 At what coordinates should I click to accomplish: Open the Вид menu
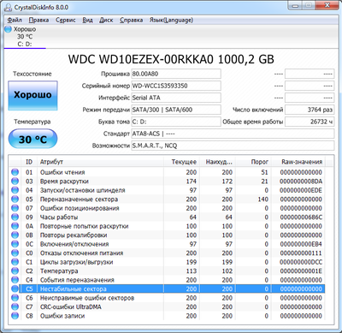coord(87,20)
